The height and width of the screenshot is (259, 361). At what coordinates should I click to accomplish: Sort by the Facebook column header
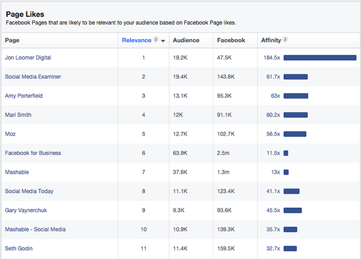[x=231, y=40]
